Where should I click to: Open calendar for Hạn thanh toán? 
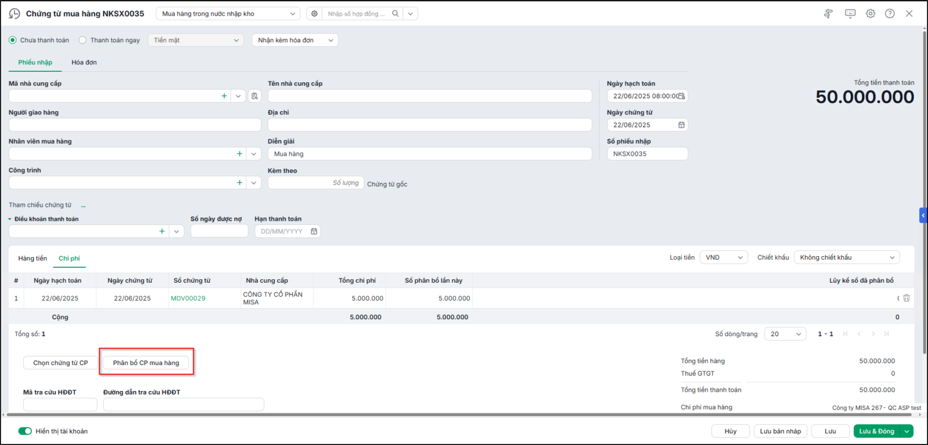pyautogui.click(x=314, y=231)
